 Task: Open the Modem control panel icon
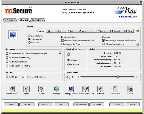click(x=26, y=89)
